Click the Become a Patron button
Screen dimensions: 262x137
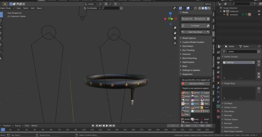tap(196, 84)
